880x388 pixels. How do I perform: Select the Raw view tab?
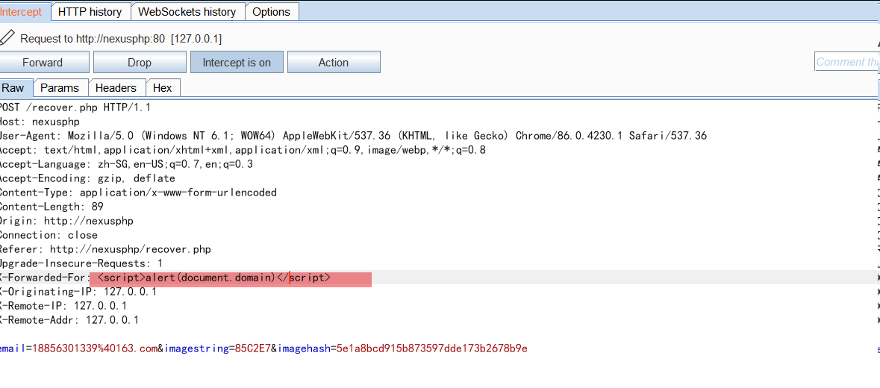[13, 88]
